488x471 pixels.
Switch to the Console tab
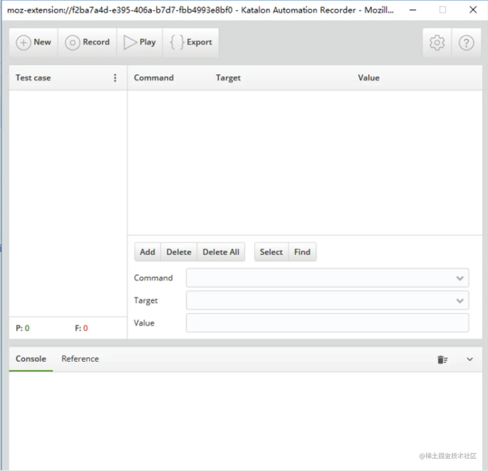coord(31,359)
